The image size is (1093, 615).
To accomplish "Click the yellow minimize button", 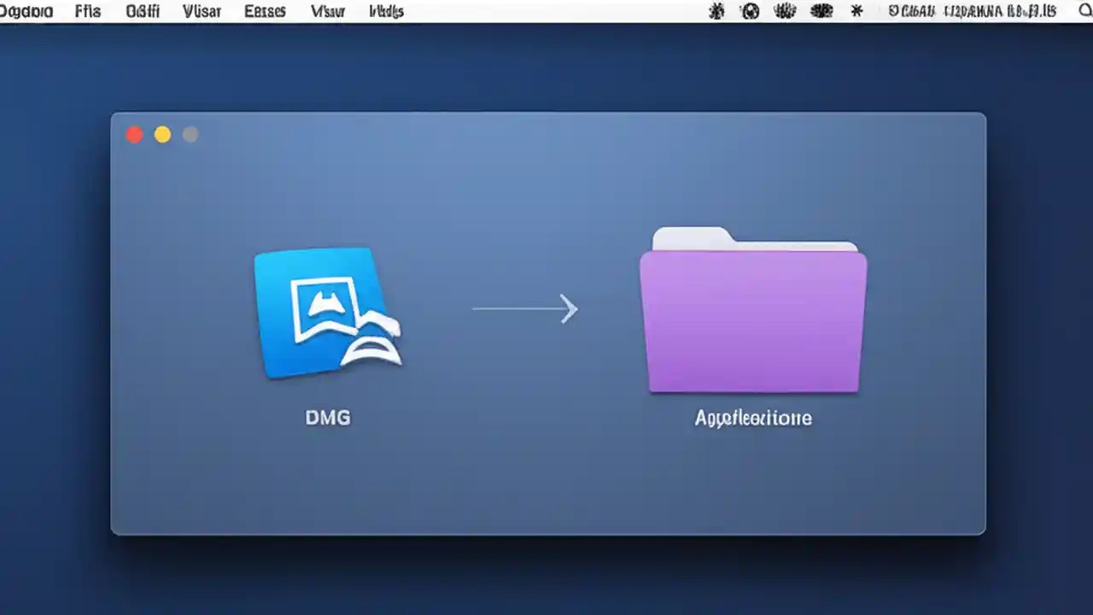I will point(162,134).
